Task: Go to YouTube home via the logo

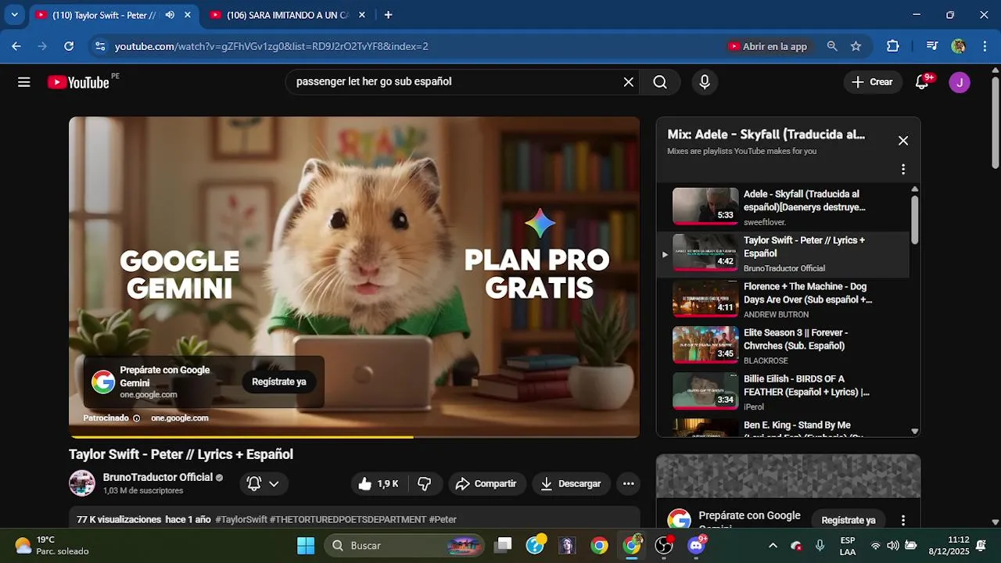Action: click(78, 82)
